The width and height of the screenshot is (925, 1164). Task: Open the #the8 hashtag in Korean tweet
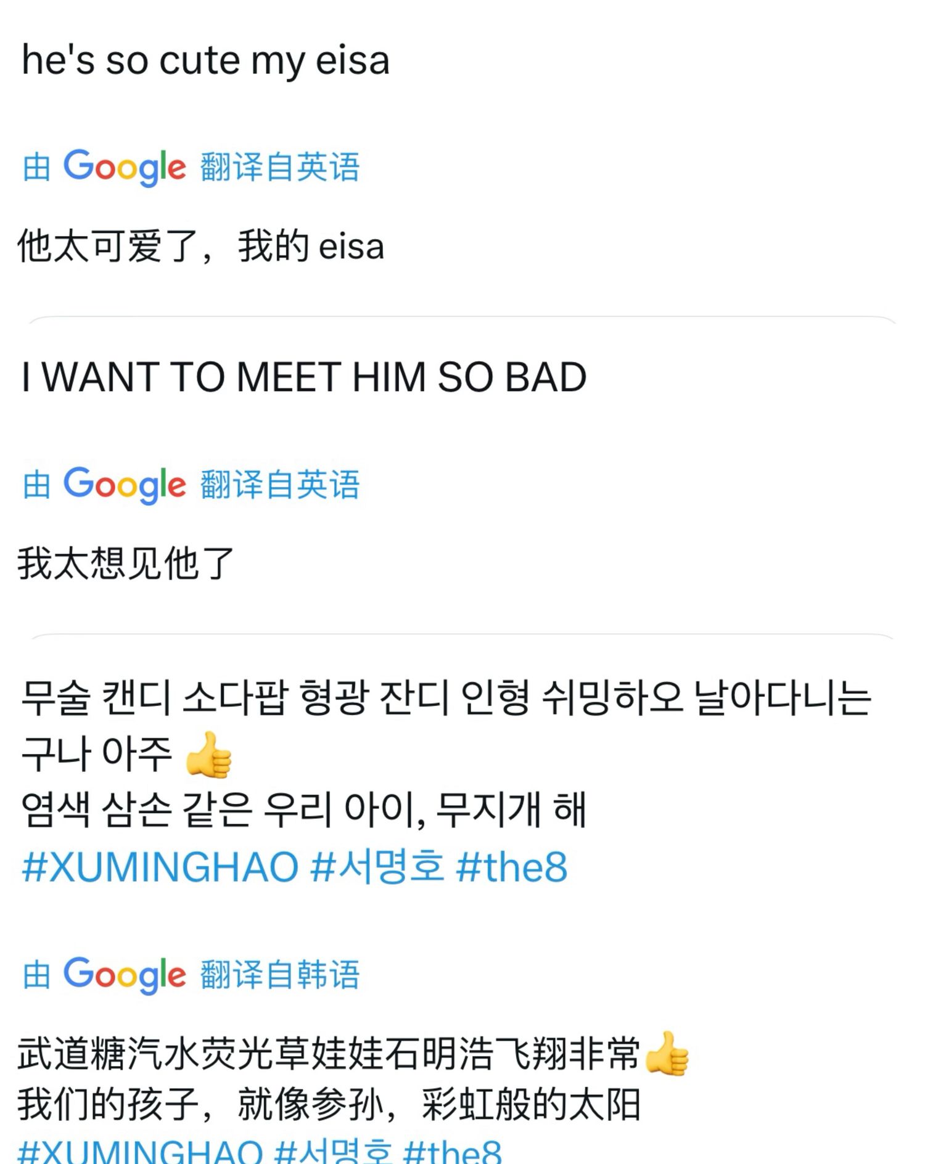coord(512,866)
